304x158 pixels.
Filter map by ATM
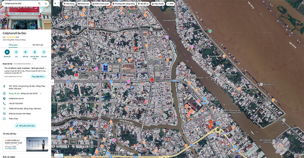click(170, 4)
